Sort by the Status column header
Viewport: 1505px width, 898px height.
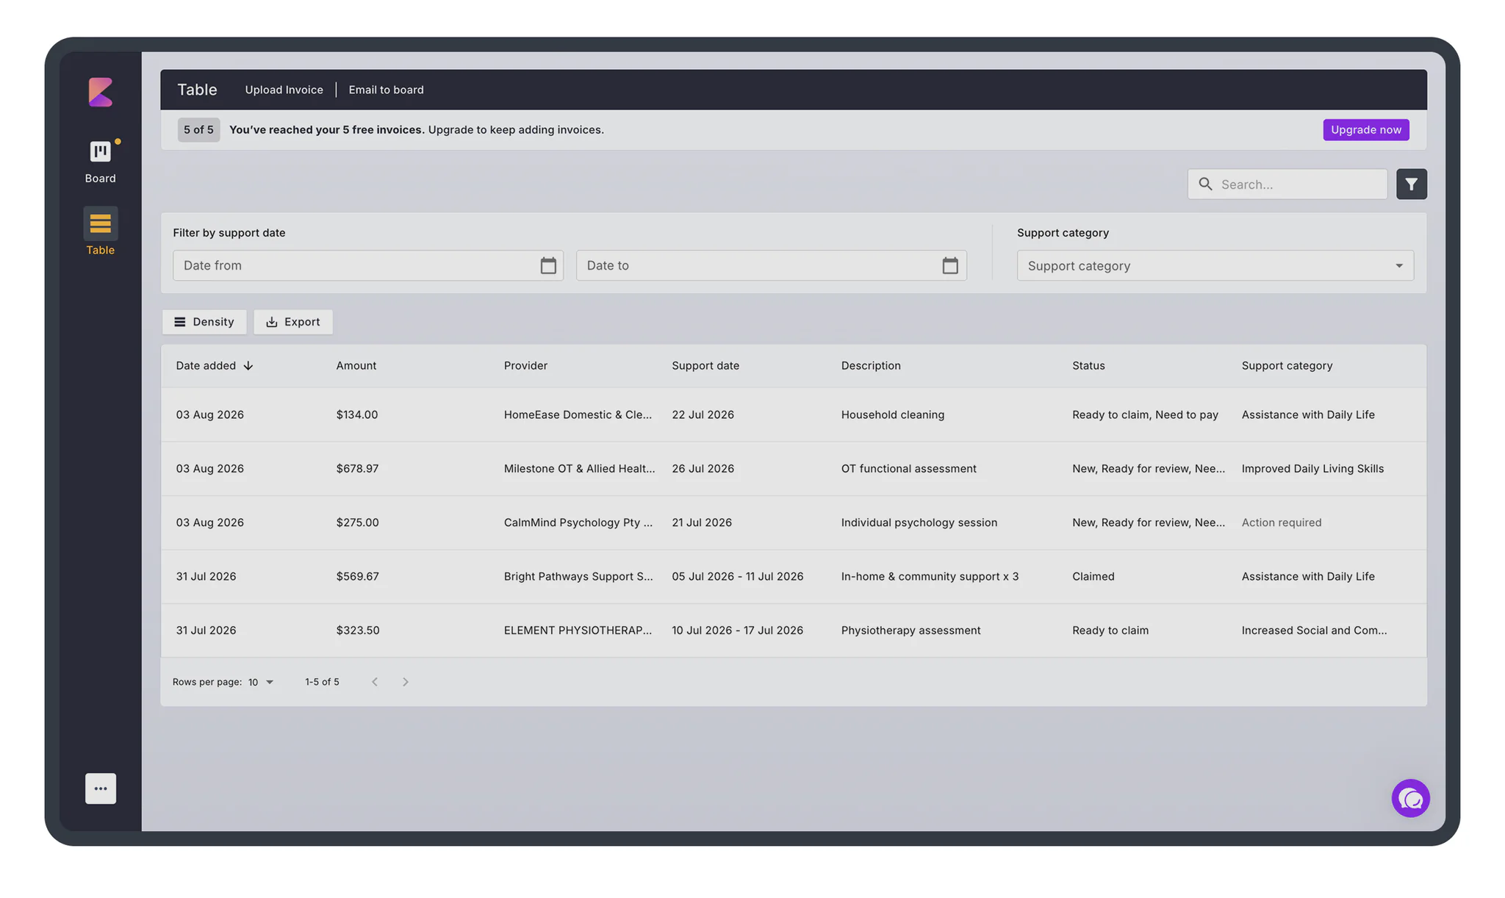click(1088, 366)
